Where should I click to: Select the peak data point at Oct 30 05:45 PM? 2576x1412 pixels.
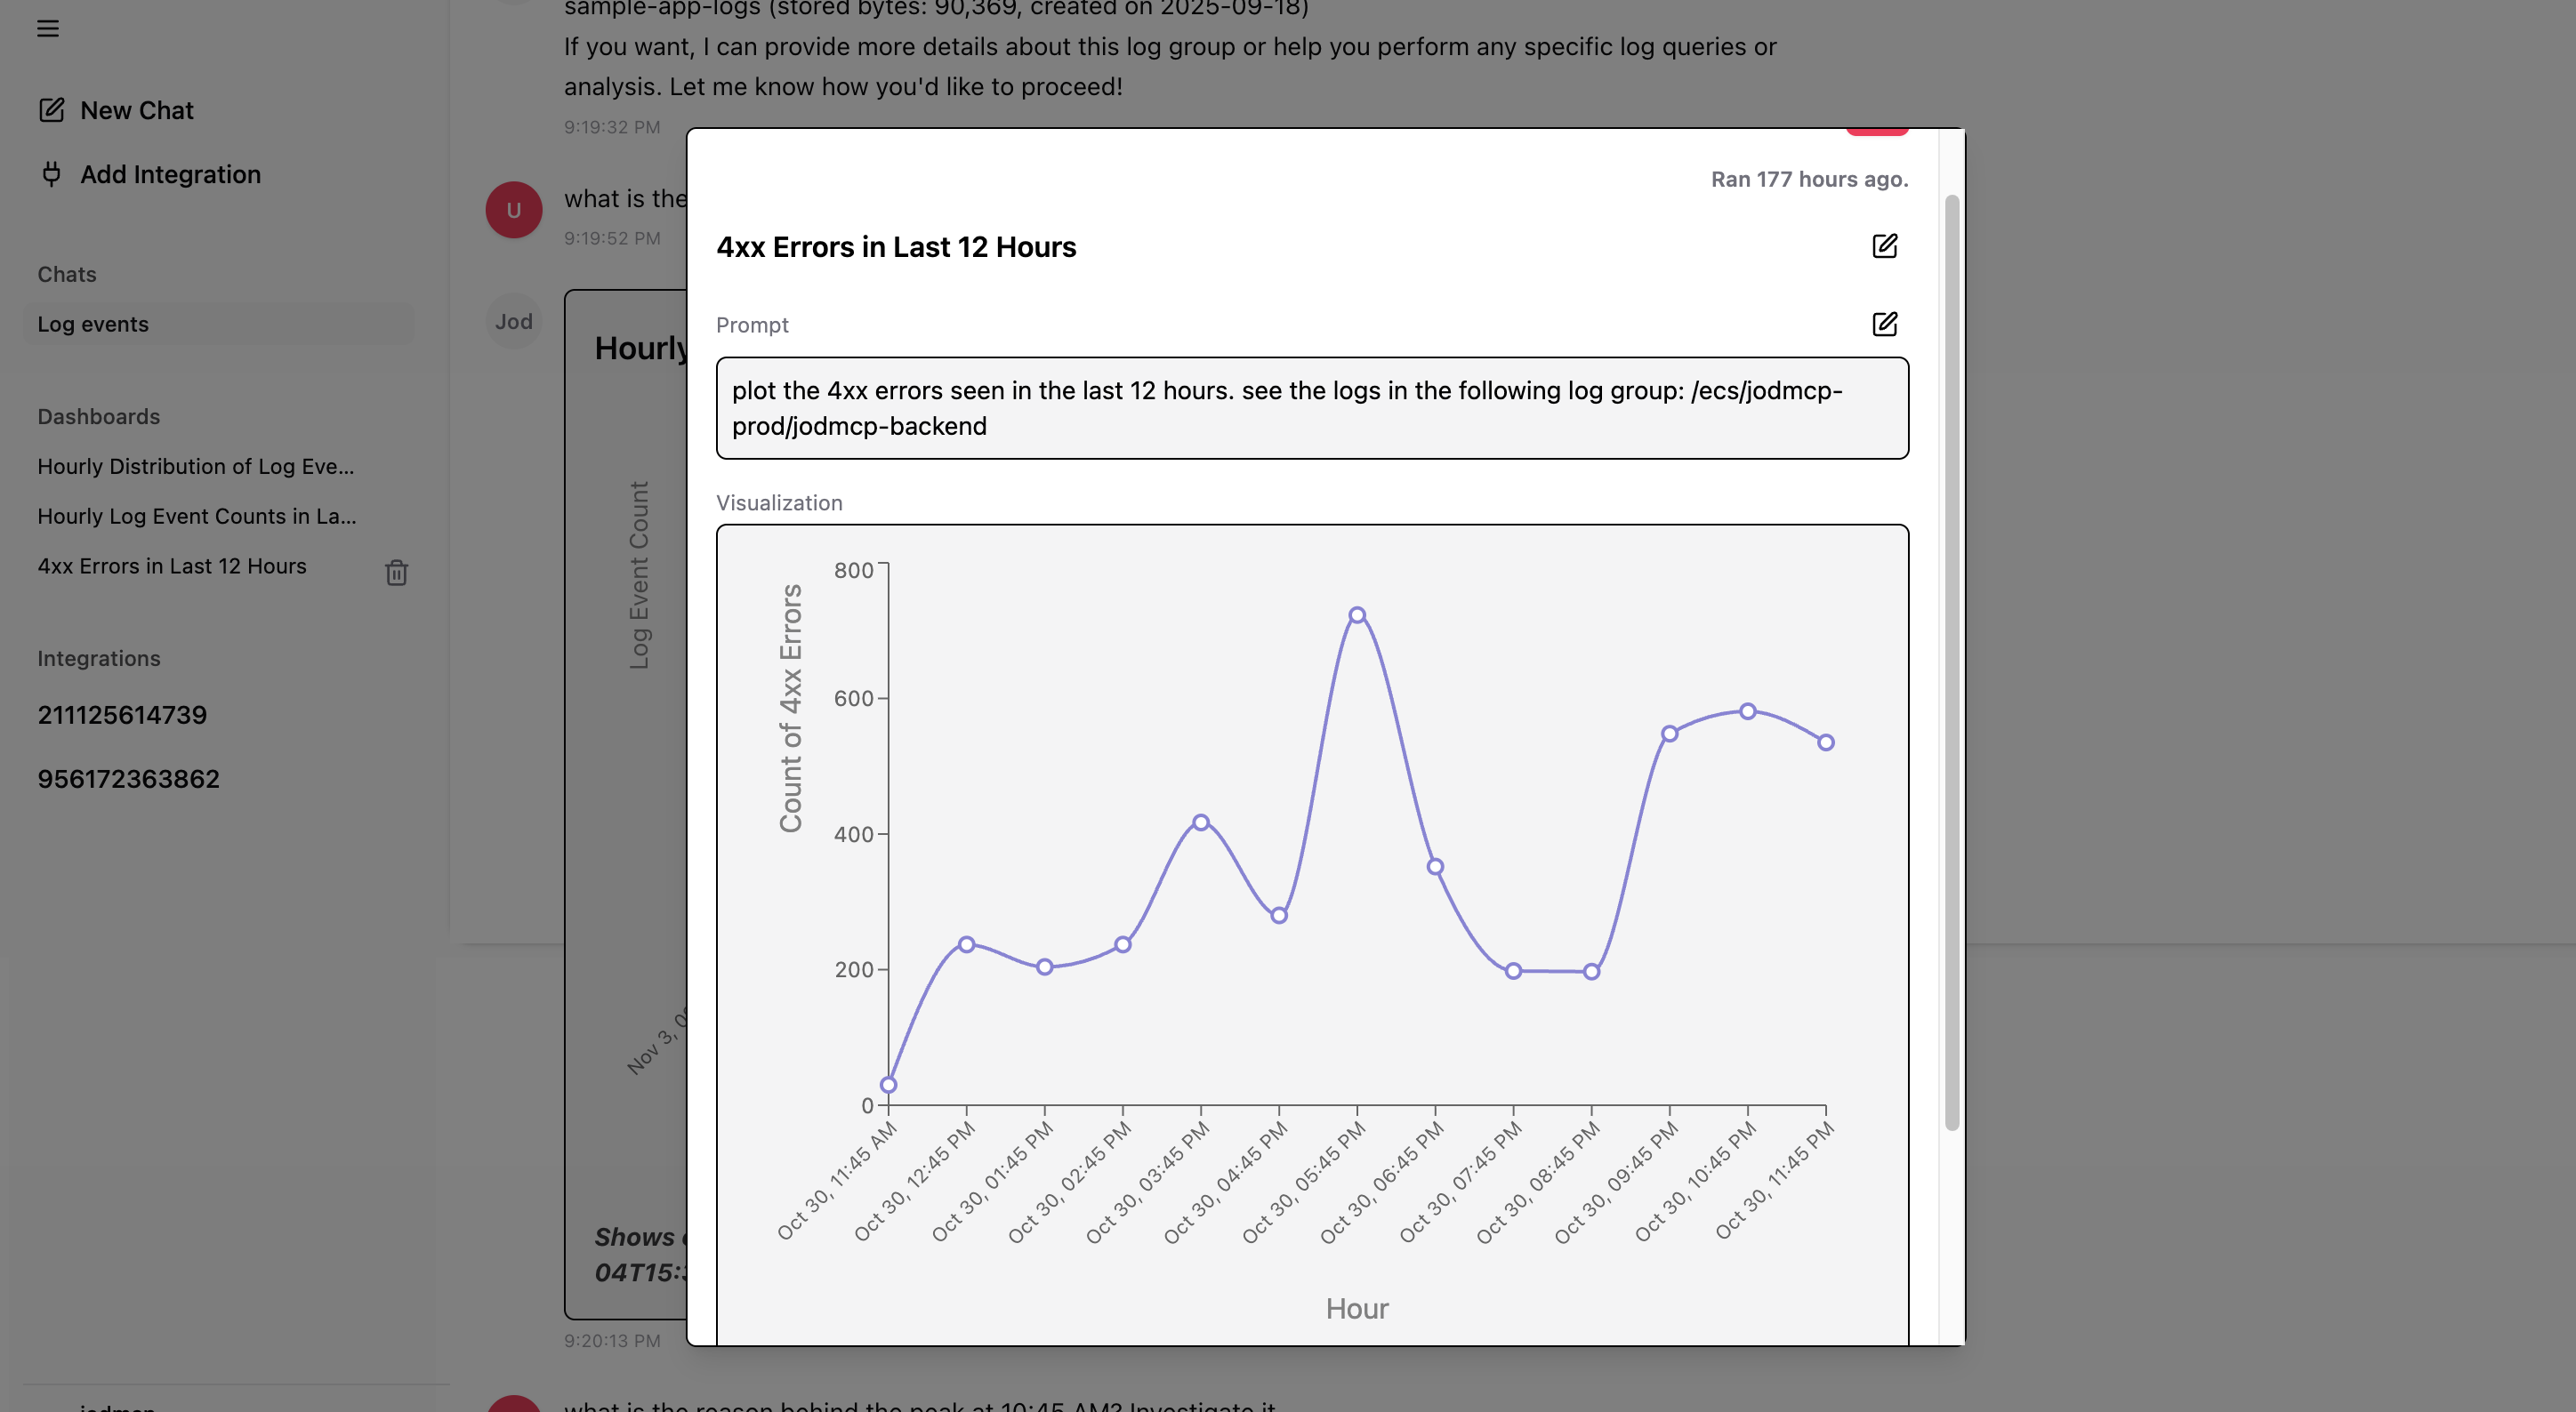pyautogui.click(x=1357, y=614)
